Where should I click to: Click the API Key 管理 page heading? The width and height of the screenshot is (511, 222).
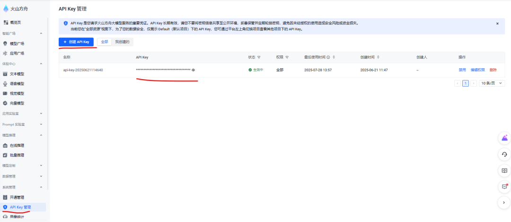click(73, 9)
